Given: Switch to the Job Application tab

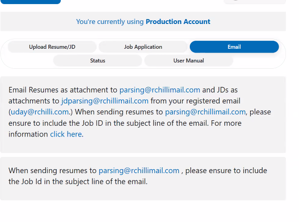Looking at the screenshot, I should [143, 47].
